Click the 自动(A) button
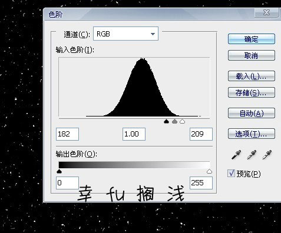Viewport: 281px width, 233px height. (252, 113)
